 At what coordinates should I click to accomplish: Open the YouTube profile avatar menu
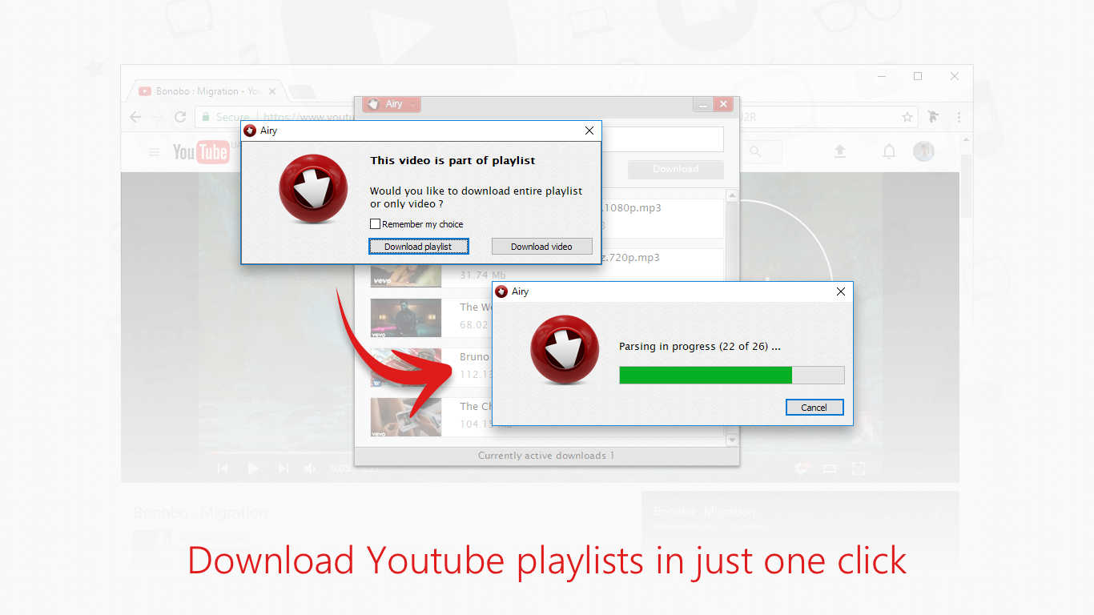[x=923, y=151]
